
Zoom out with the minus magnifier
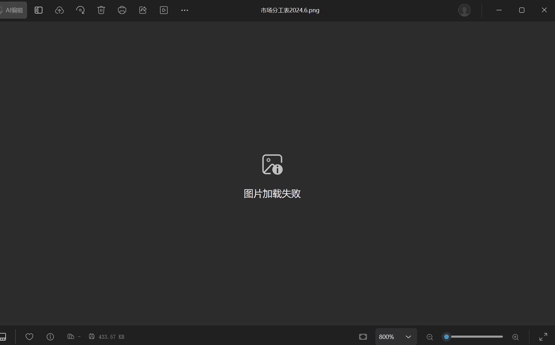[x=430, y=337]
